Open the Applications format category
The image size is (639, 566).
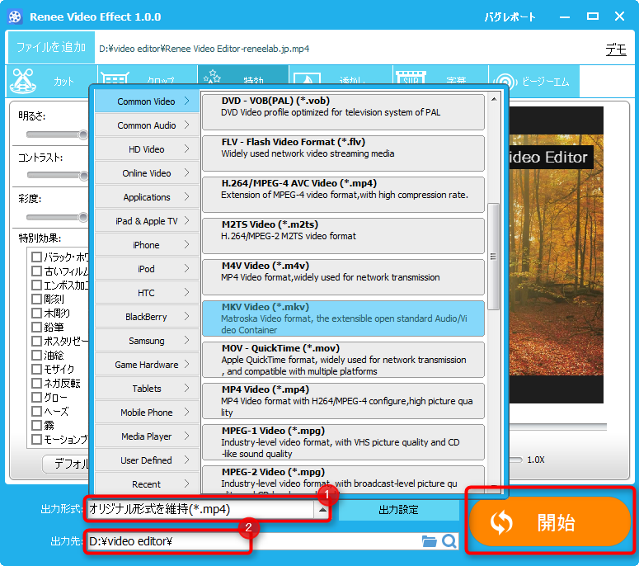pyautogui.click(x=147, y=197)
